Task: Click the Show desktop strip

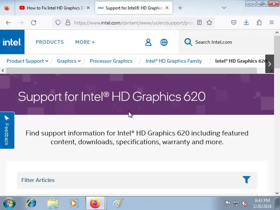Action: [278, 203]
